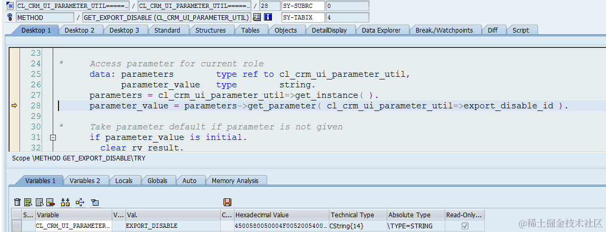Image resolution: width=606 pixels, height=232 pixels.
Task: Click the 'Access parameter for current role' comment
Action: click(x=177, y=64)
